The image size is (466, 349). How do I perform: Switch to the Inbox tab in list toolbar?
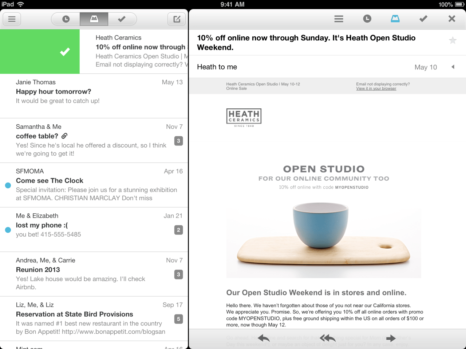pyautogui.click(x=94, y=19)
